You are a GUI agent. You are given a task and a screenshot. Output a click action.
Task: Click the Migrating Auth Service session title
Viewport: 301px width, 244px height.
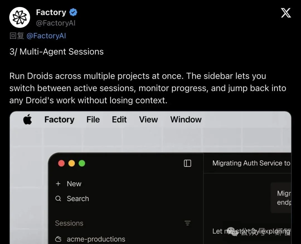[251, 163]
